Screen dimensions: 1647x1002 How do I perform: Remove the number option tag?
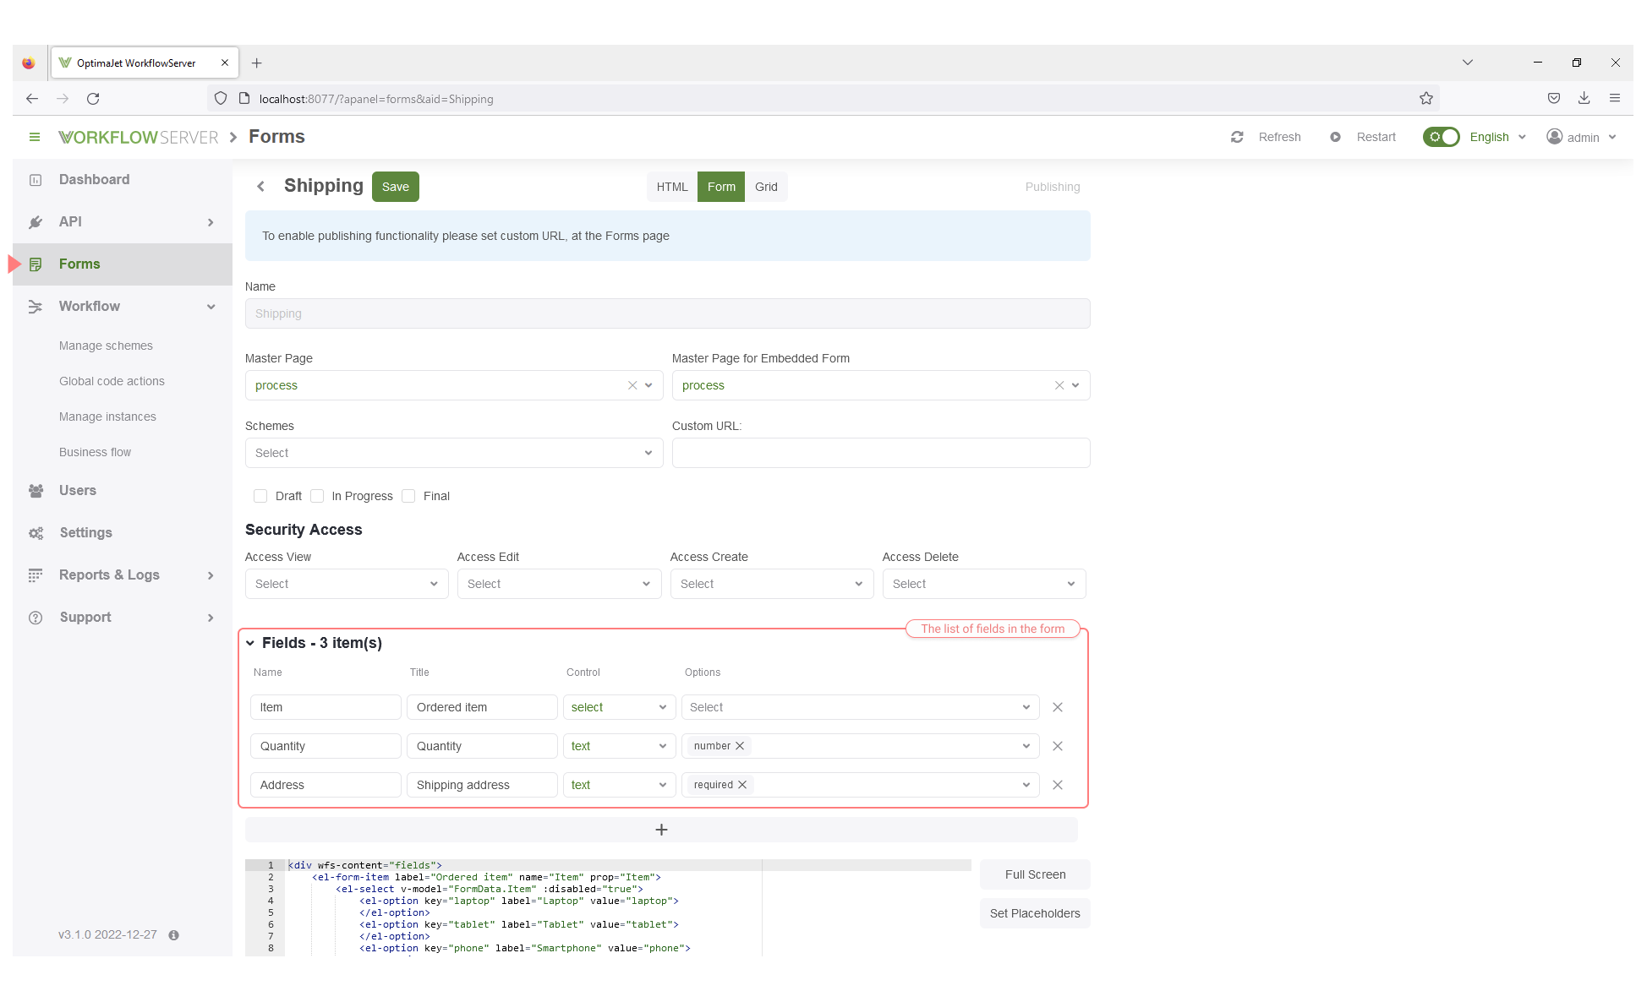(740, 746)
